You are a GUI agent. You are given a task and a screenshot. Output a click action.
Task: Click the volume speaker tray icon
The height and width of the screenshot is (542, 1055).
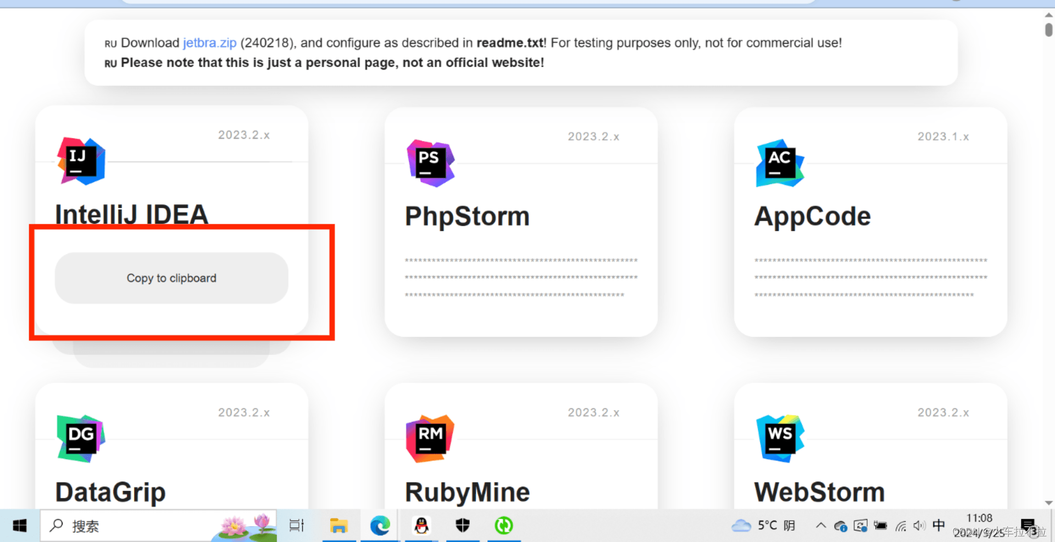tap(919, 526)
